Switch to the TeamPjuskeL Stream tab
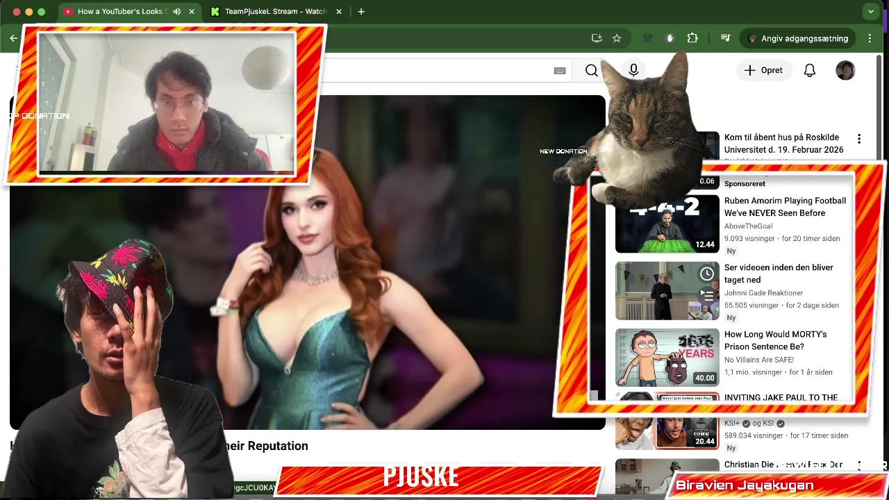Image resolution: width=889 pixels, height=500 pixels. point(275,12)
